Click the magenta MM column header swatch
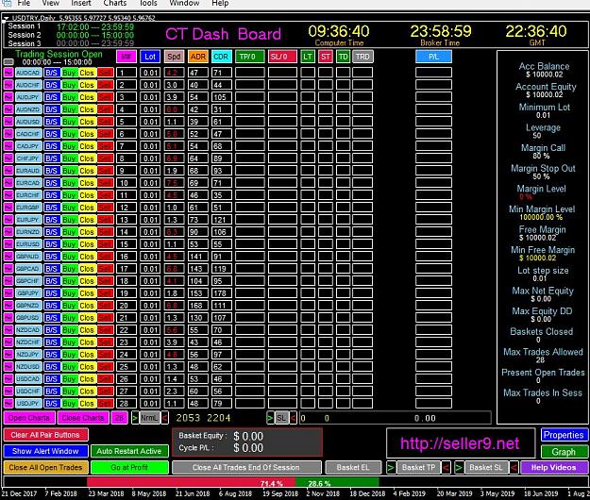The image size is (590, 500). (126, 57)
